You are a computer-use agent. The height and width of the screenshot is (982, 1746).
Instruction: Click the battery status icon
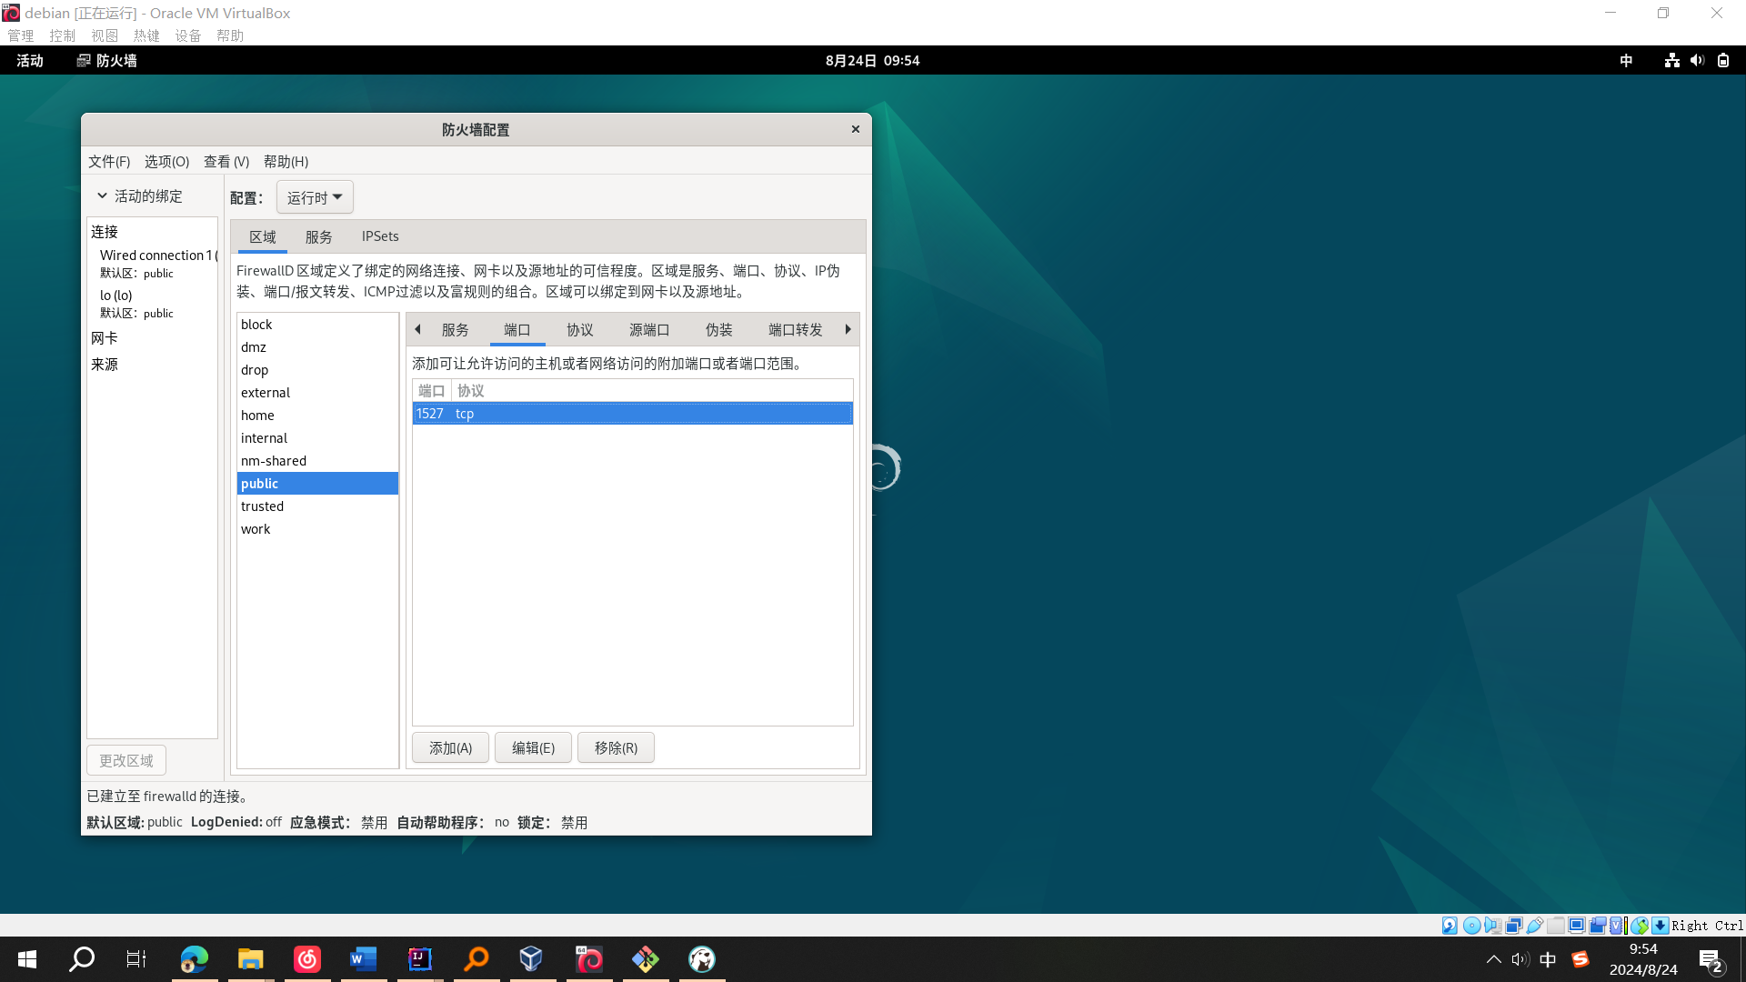(x=1723, y=61)
